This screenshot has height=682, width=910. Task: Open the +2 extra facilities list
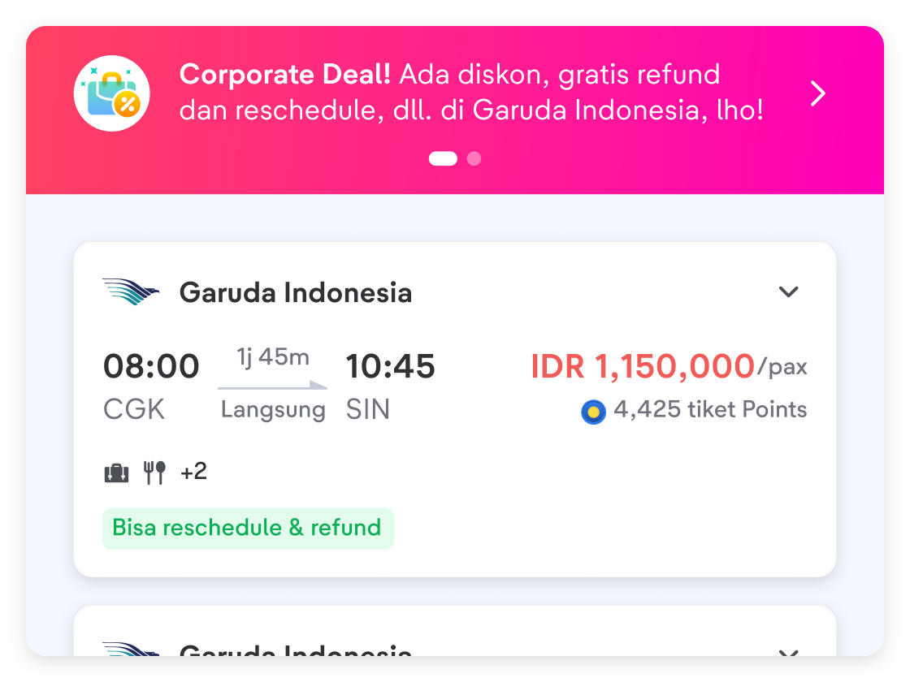coord(193,470)
